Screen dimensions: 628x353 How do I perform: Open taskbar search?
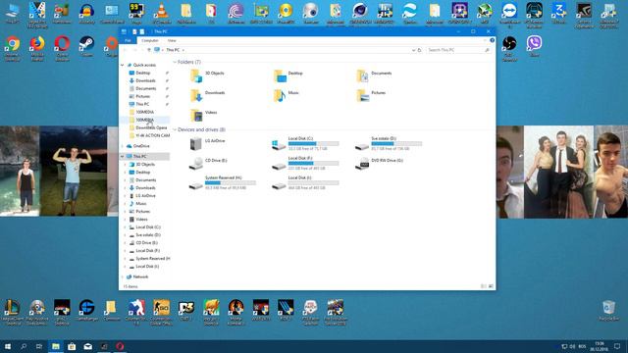(24, 346)
